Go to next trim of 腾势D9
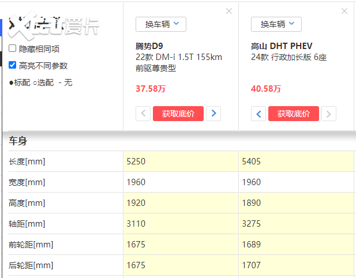This screenshot has width=356, height=278. (213, 114)
